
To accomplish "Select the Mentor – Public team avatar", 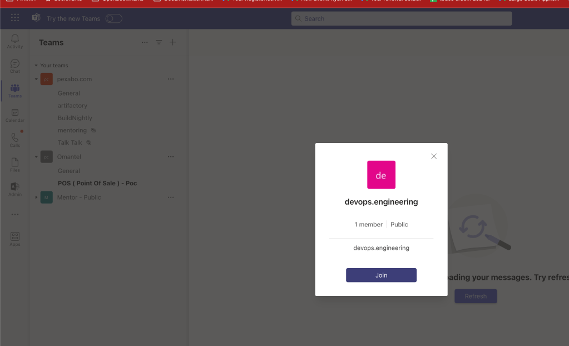I will pyautogui.click(x=47, y=197).
